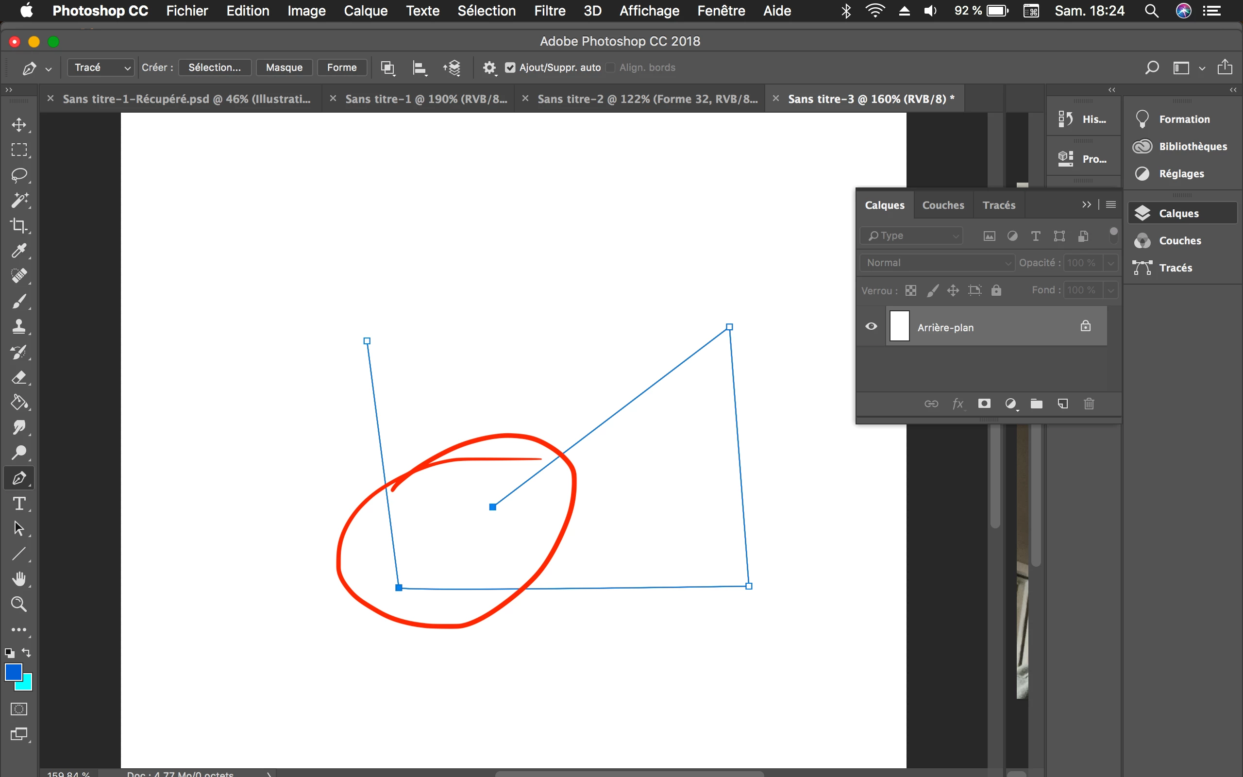Select the Move tool

(x=19, y=125)
